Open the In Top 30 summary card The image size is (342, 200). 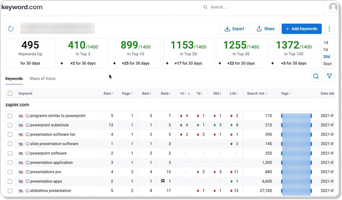[241, 53]
